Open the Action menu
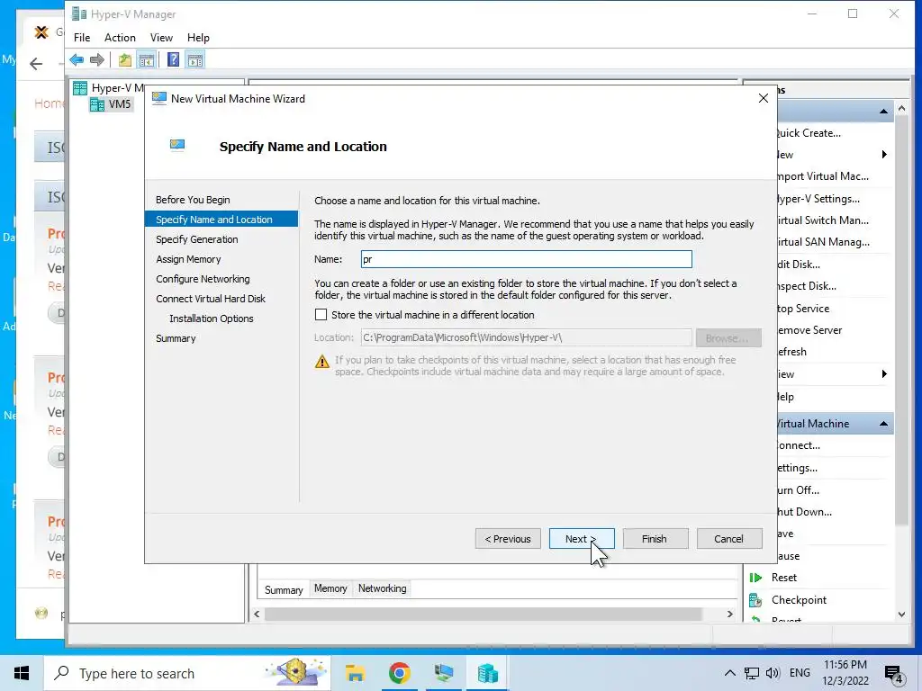 click(120, 38)
